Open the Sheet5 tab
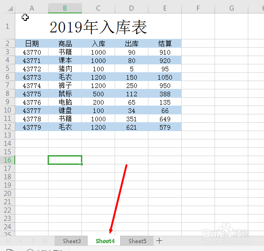This screenshot has width=264, height=251. [x=137, y=241]
